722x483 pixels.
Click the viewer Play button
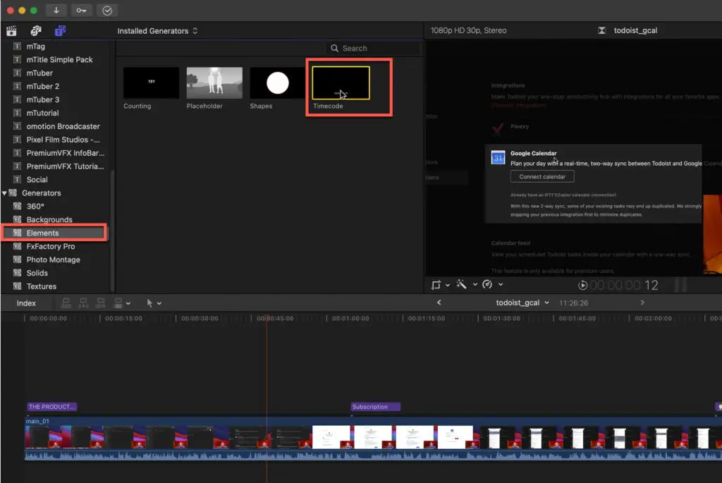pyautogui.click(x=582, y=286)
